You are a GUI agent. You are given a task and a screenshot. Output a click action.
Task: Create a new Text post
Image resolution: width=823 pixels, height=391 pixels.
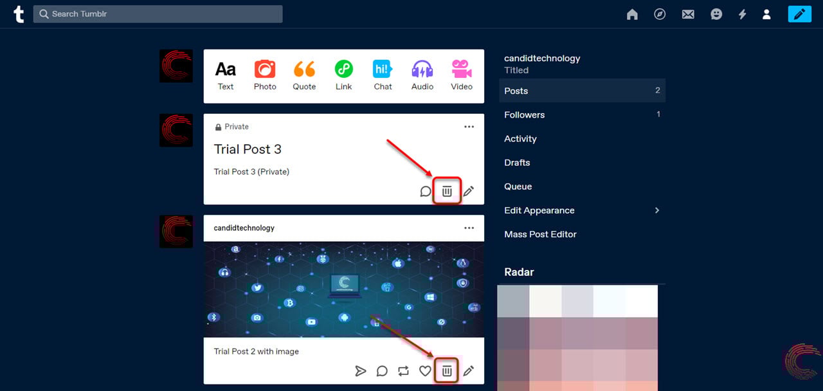(226, 76)
